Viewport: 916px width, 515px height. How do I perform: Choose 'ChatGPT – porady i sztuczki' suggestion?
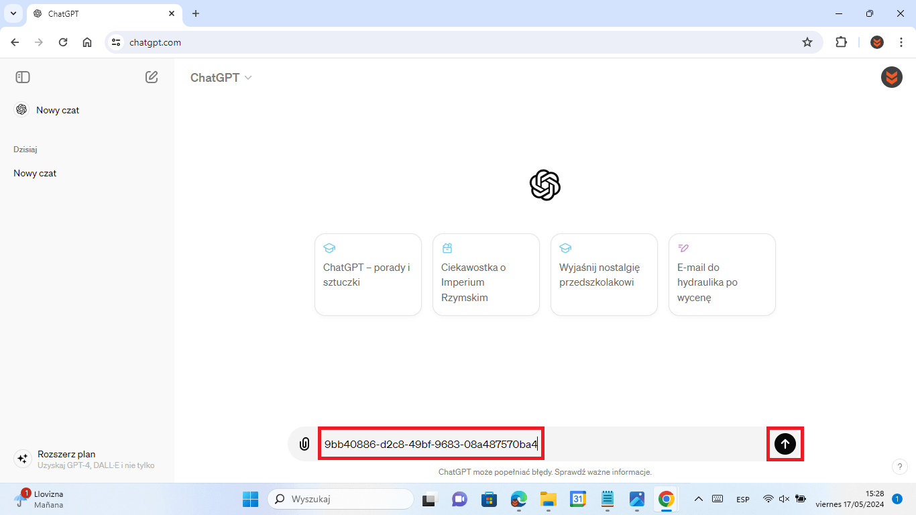coord(368,274)
